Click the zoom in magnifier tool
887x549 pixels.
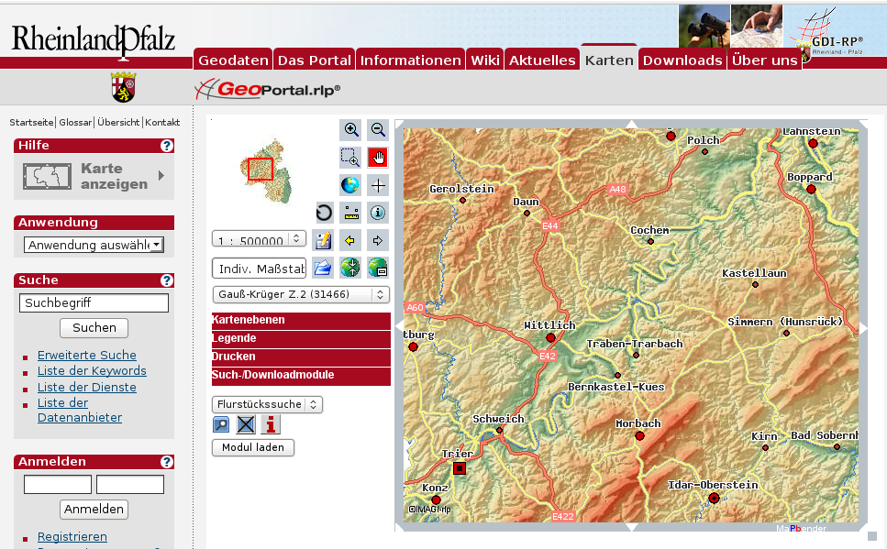(x=350, y=130)
